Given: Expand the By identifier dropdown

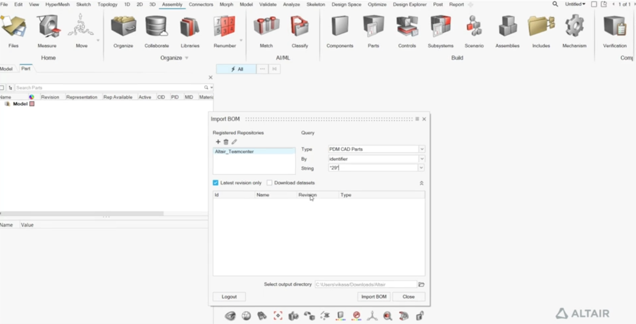Looking at the screenshot, I should (422, 159).
